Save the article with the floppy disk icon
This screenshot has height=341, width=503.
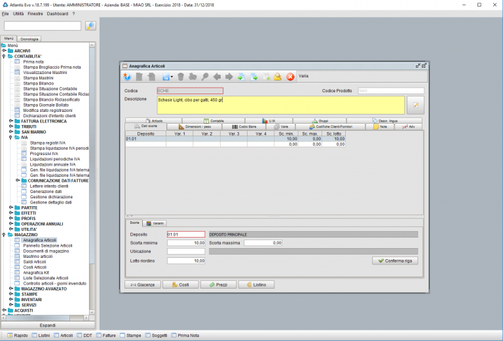click(166, 77)
